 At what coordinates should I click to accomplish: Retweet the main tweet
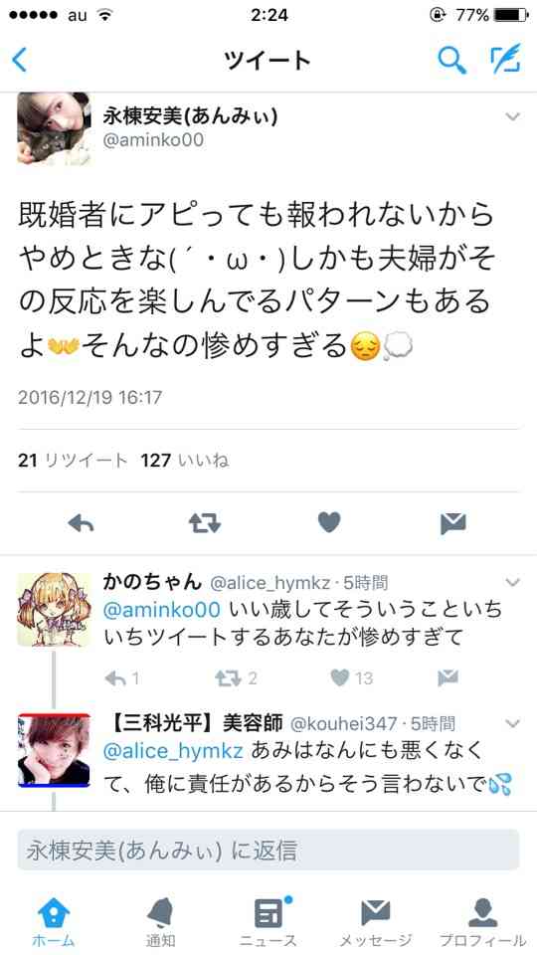(x=205, y=523)
